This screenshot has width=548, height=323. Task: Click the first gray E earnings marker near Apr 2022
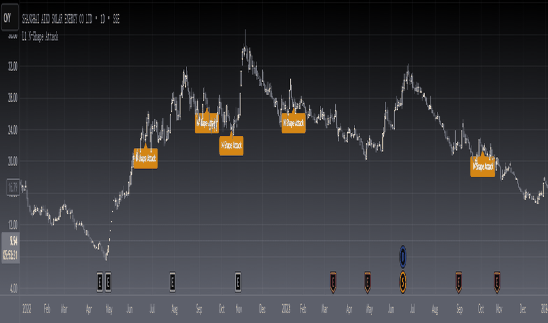pos(100,282)
